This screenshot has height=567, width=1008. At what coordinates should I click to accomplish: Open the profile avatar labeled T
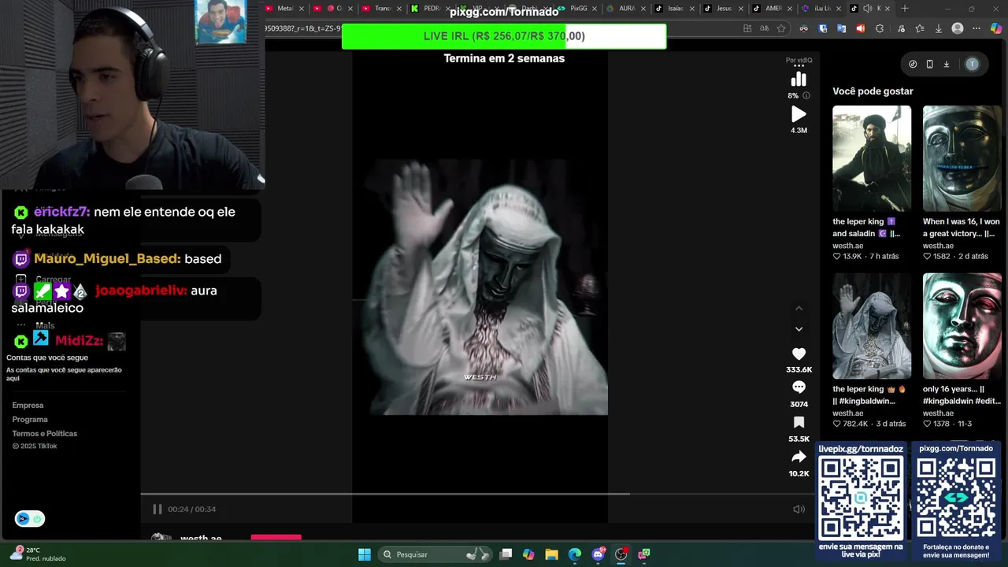[x=972, y=65]
